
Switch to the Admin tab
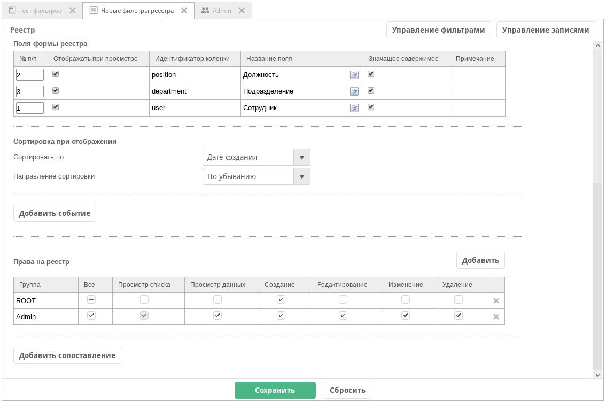[222, 11]
